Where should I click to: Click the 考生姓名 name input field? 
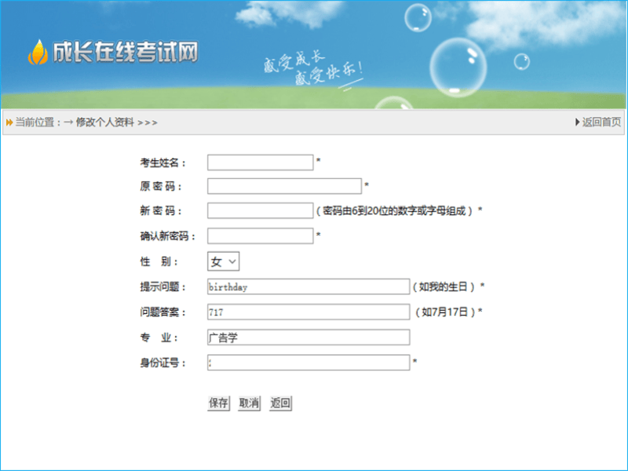pos(260,162)
